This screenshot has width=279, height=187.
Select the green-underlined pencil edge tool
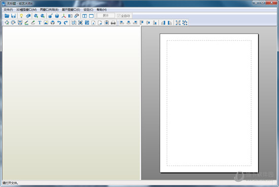tap(26, 23)
